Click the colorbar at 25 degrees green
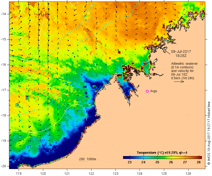 coord(157,157)
